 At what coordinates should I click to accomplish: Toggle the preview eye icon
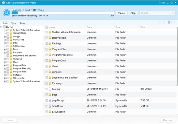click(x=159, y=23)
